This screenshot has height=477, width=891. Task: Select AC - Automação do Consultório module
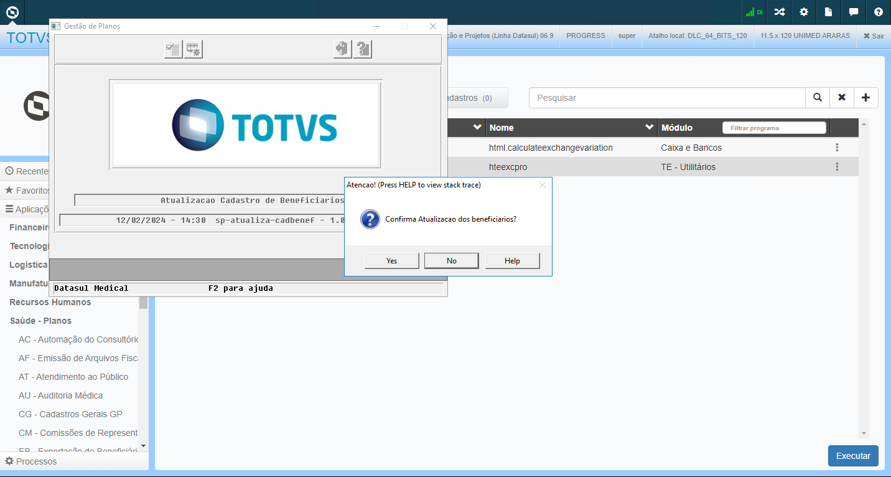(78, 339)
